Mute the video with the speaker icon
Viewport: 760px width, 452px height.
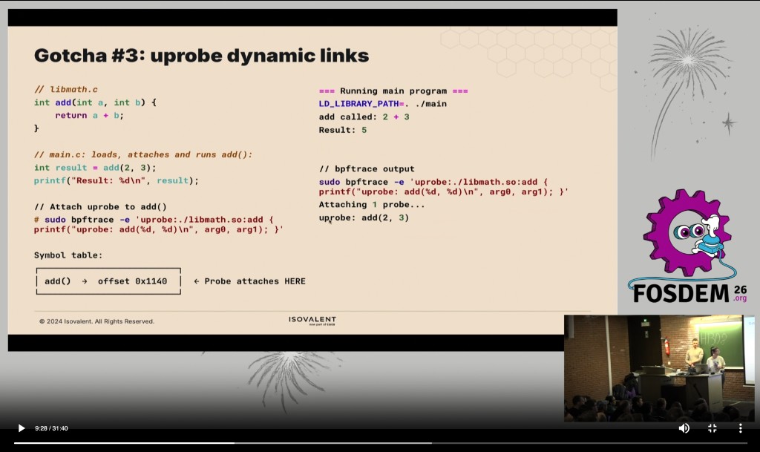click(684, 428)
